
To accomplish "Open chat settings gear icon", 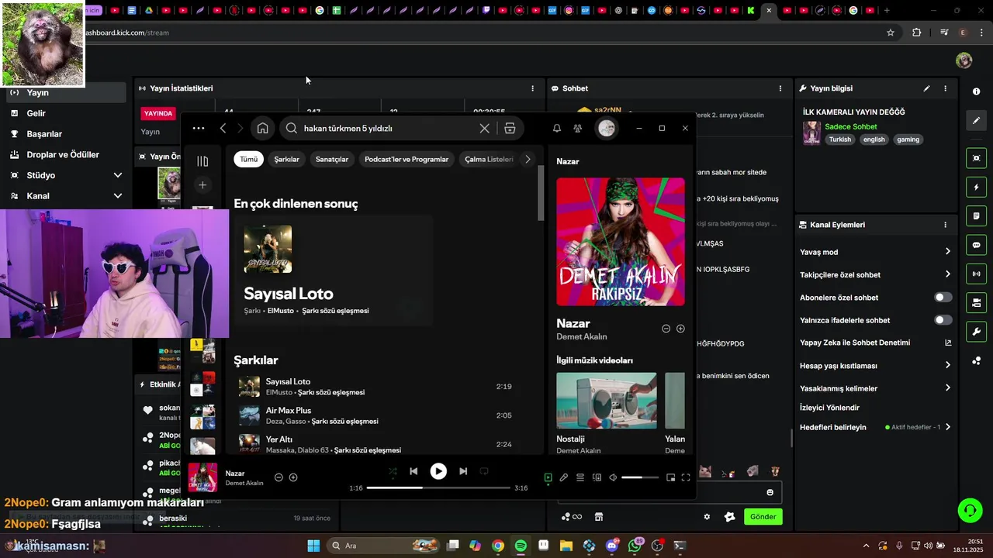I will click(x=707, y=517).
